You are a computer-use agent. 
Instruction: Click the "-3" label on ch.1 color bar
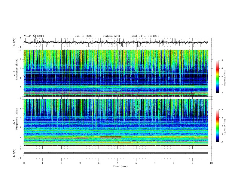(x=222, y=60)
